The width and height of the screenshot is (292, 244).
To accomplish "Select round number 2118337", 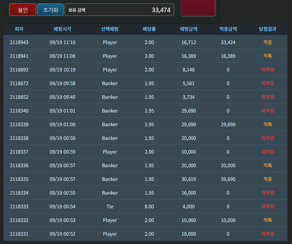I will [19, 152].
